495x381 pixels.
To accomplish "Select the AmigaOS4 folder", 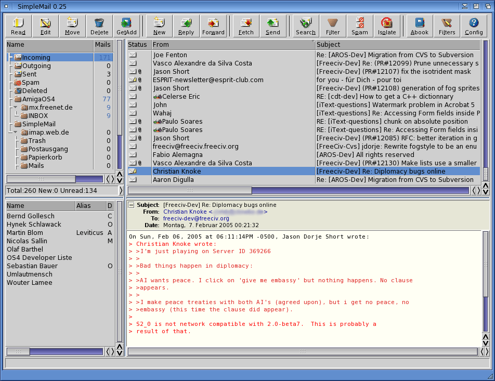I will coord(38,99).
